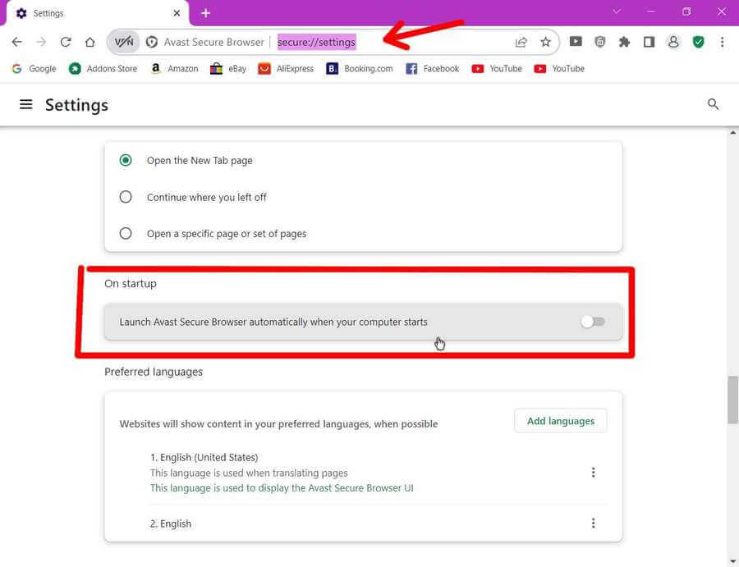This screenshot has height=567, width=739.
Task: Open the browser three-dot menu
Action: [x=722, y=42]
